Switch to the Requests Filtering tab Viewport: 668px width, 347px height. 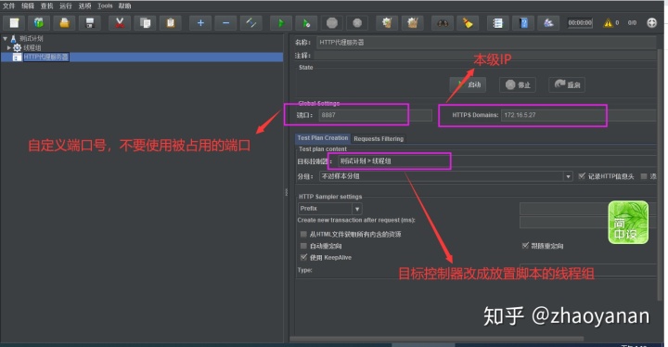(379, 138)
